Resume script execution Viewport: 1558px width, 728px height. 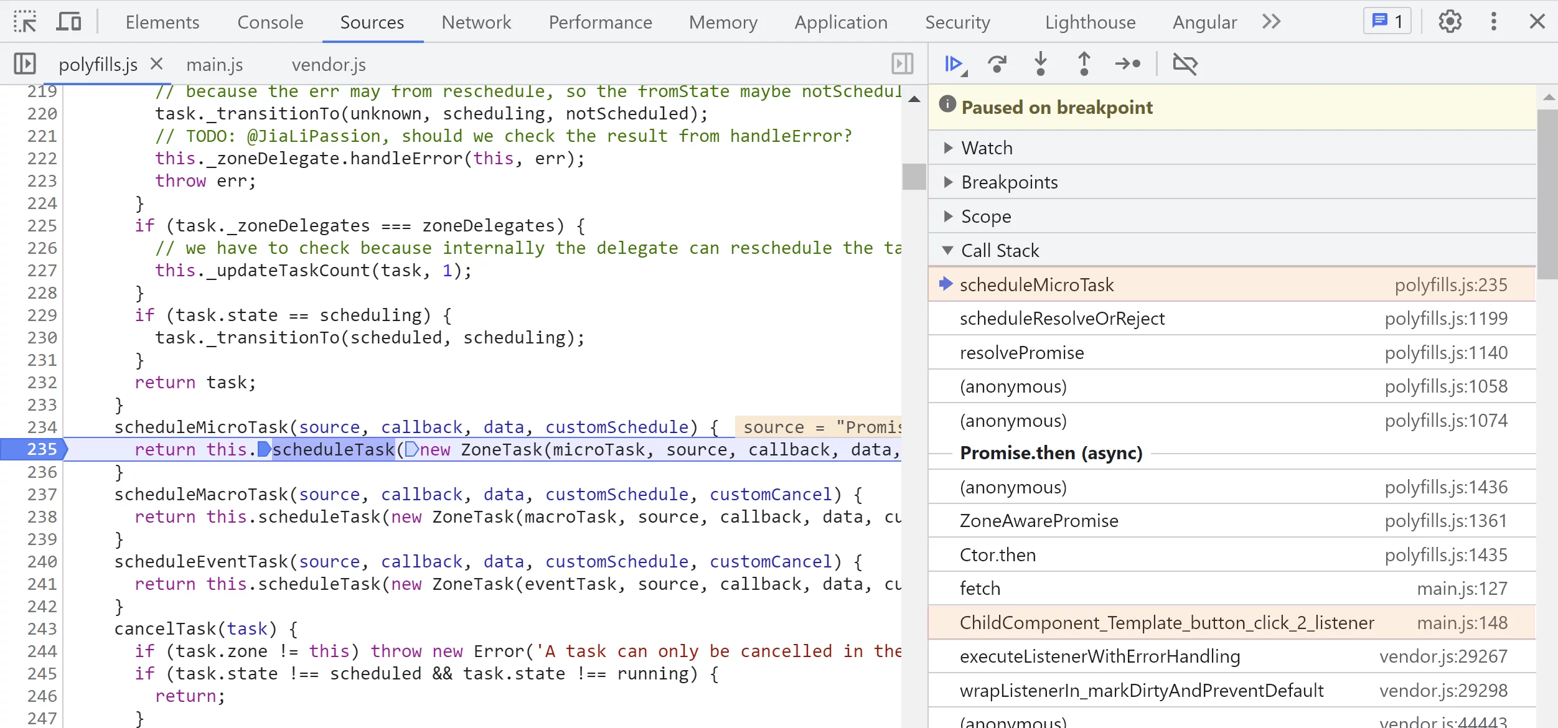(x=955, y=64)
